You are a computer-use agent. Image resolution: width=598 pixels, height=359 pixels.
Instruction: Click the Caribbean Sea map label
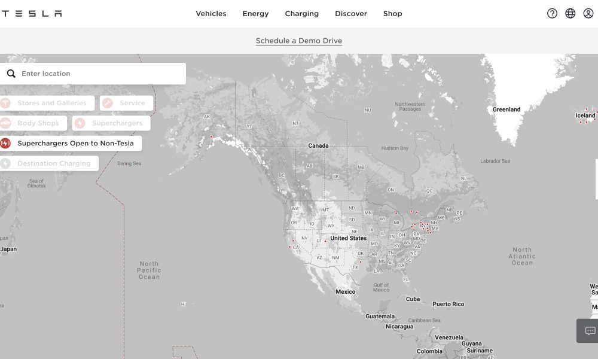tap(424, 321)
